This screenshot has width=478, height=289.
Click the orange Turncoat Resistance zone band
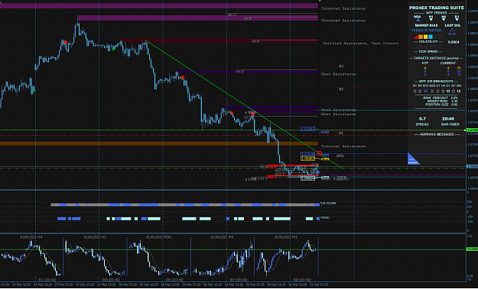pos(159,143)
